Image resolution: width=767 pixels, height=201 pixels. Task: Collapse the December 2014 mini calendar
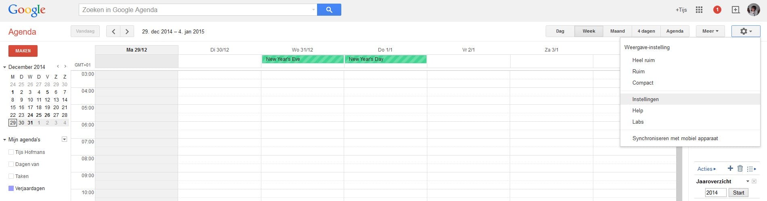tap(4, 67)
